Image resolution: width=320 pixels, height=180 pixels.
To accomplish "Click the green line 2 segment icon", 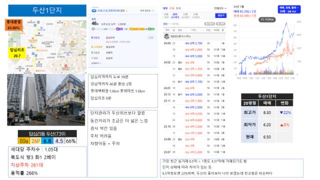I will [151, 29].
